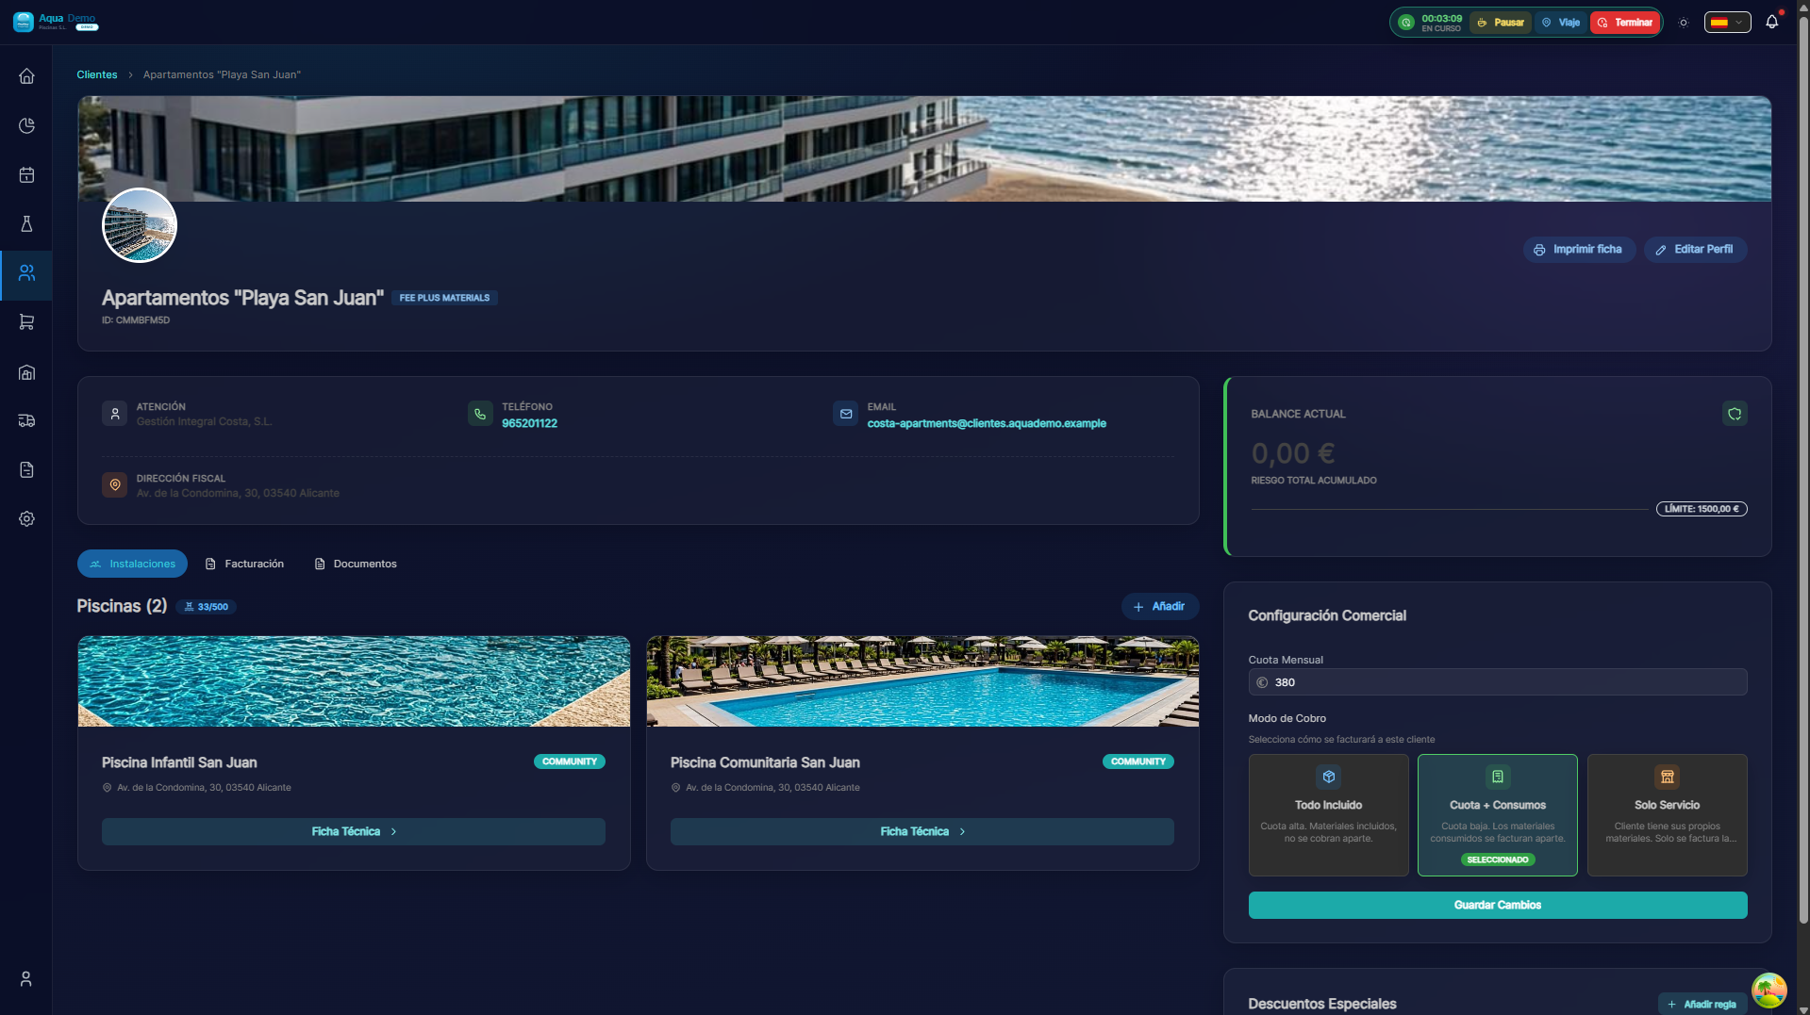This screenshot has width=1810, height=1015.
Task: Click Añadir regla discount button
Action: [1702, 1004]
